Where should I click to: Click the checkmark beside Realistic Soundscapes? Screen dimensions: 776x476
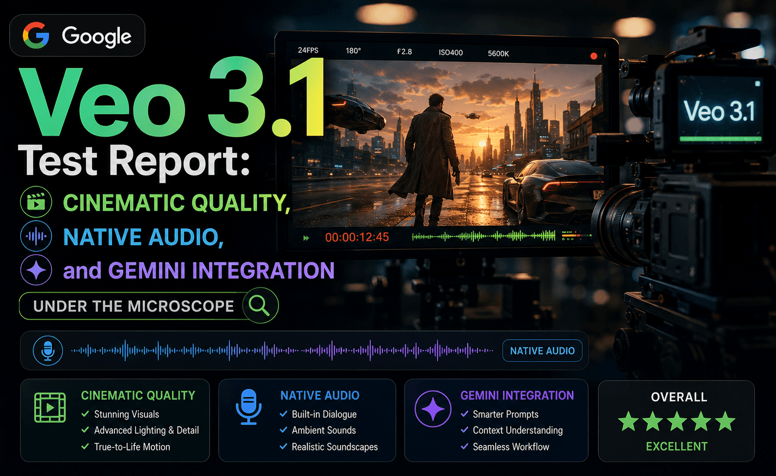coord(284,446)
